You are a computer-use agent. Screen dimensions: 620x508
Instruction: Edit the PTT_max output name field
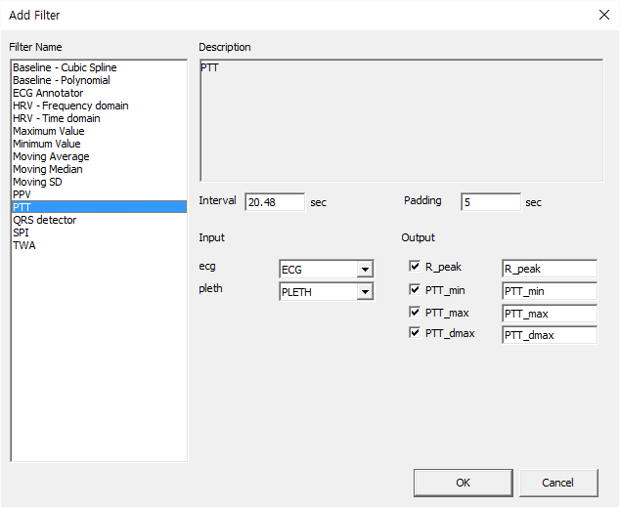(x=550, y=314)
